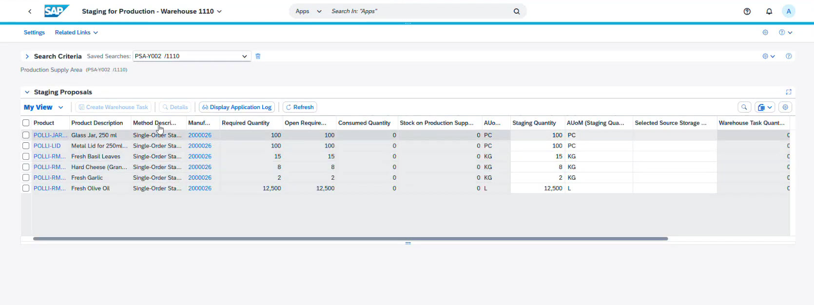Click the search magnifier in the Apps search bar

[517, 11]
